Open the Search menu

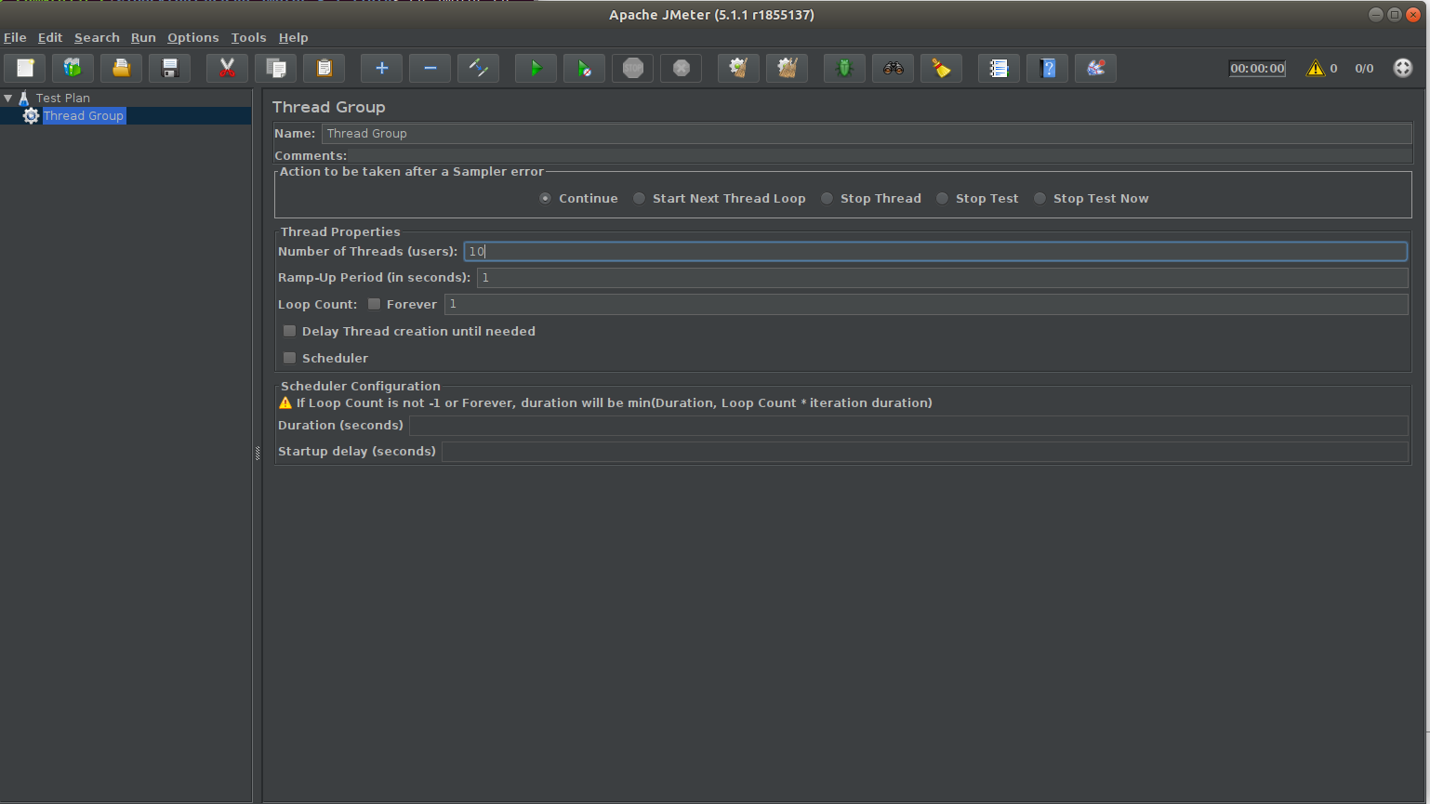click(97, 37)
